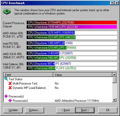
Task: Click the vertical scrollbar thumb
Action: click(114, 80)
